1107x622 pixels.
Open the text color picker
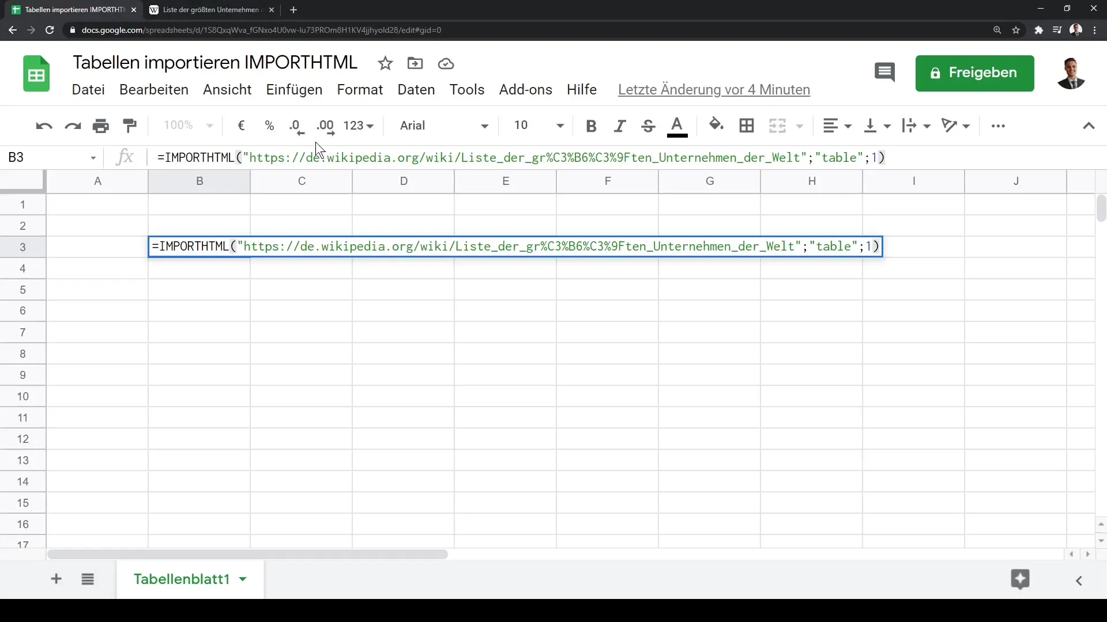click(x=677, y=126)
